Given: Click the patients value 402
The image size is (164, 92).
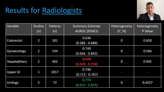Looking at the screenshot, I should (55, 62).
